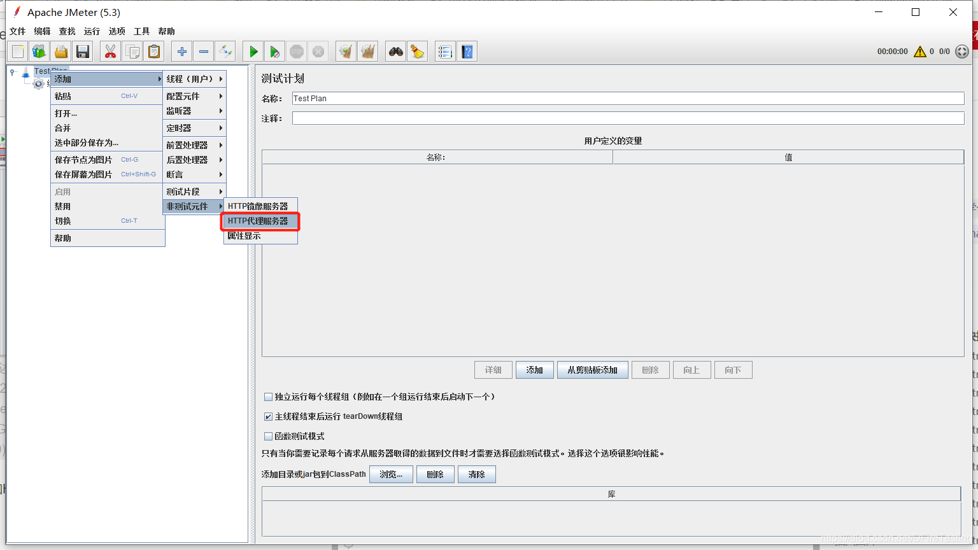This screenshot has height=550, width=978.
Task: Click the Expand all plus icon
Action: [182, 52]
